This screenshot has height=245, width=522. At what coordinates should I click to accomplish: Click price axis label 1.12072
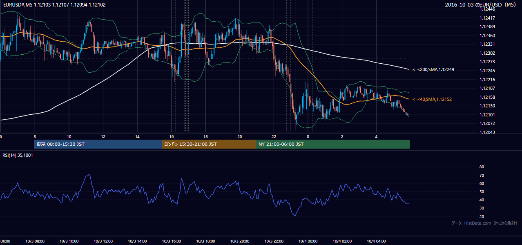coord(487,123)
